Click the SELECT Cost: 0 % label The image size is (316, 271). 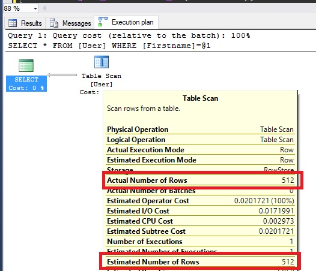[26, 84]
